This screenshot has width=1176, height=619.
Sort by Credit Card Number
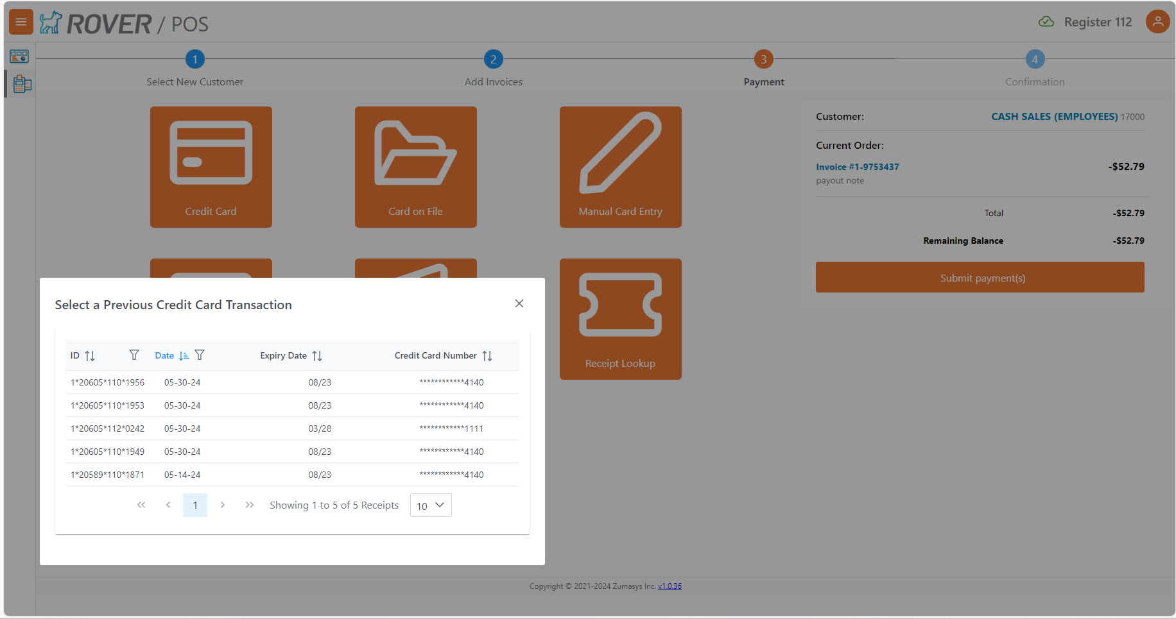coord(487,355)
